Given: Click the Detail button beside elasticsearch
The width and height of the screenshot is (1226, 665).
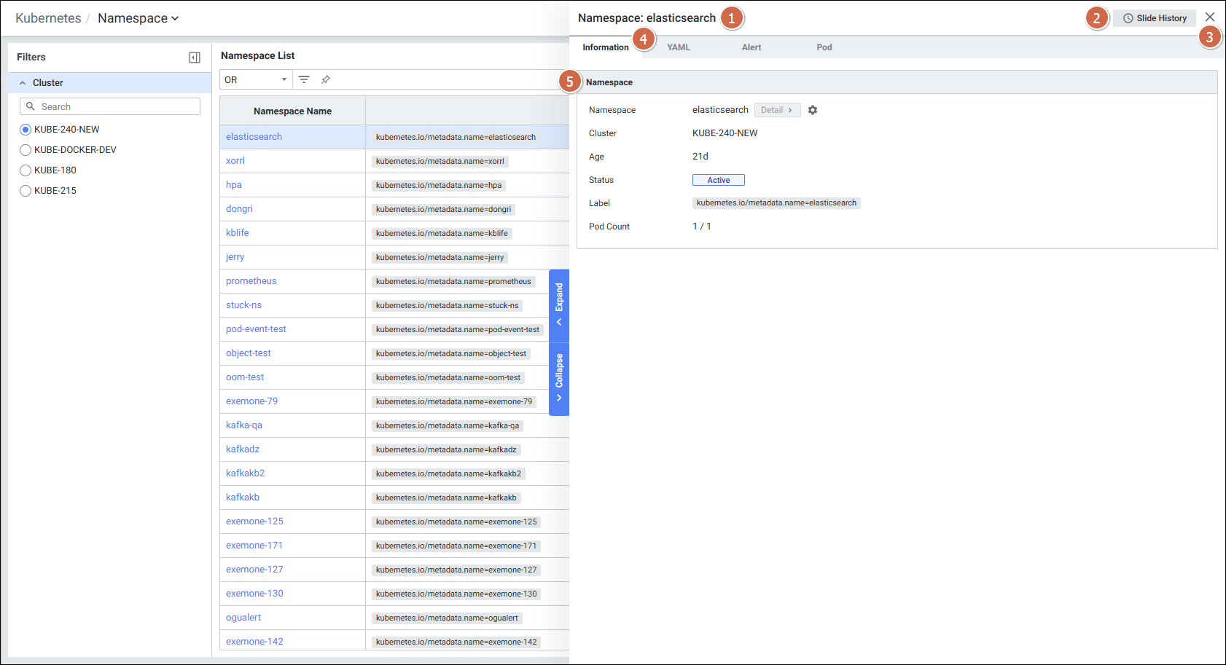Looking at the screenshot, I should click(777, 110).
